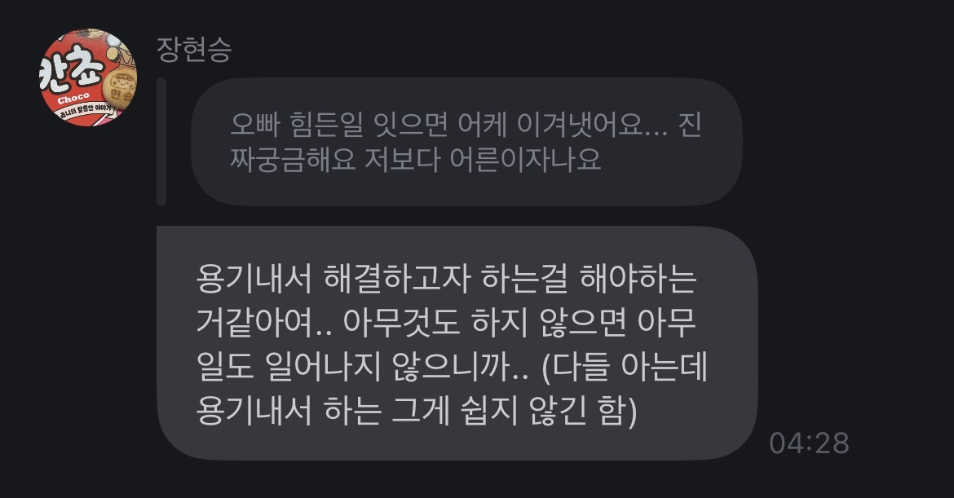Image resolution: width=954 pixels, height=498 pixels.
Task: Tap the parenthetical '(다들 아는데' text
Action: [x=625, y=368]
